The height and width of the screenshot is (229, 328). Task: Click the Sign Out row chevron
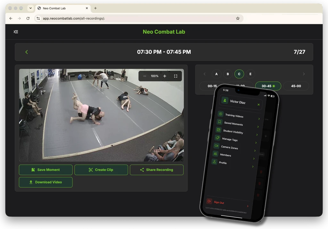point(248,206)
